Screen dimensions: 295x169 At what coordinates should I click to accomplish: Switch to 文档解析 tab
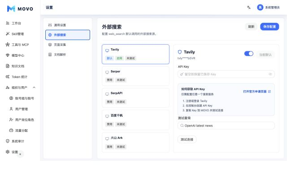68,55
